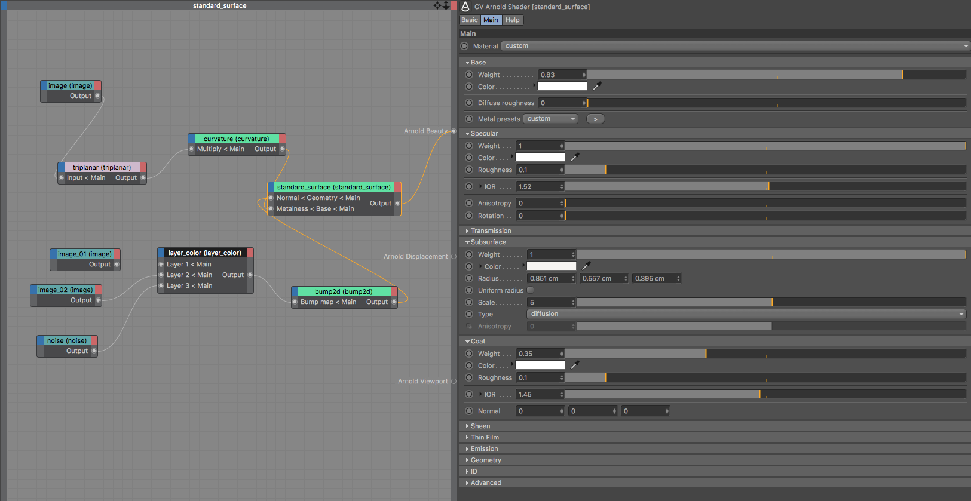Image resolution: width=971 pixels, height=501 pixels.
Task: Expand the Transmission section
Action: (x=467, y=230)
